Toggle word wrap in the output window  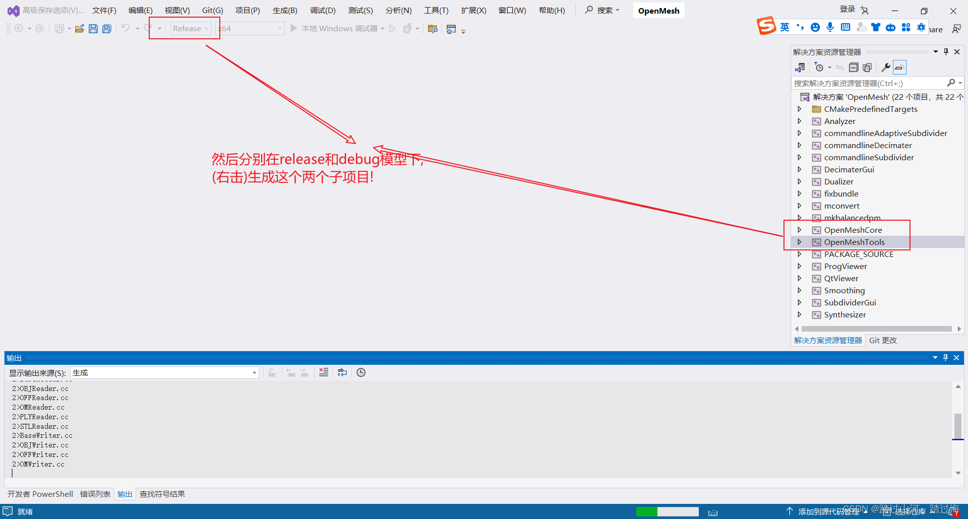342,372
